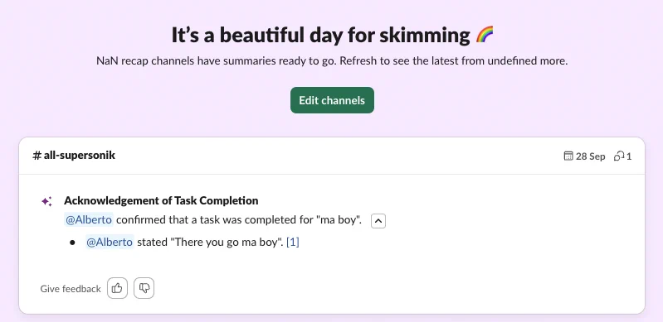The height and width of the screenshot is (322, 663).
Task: Click the bullet dot before the quote
Action: tap(73, 243)
